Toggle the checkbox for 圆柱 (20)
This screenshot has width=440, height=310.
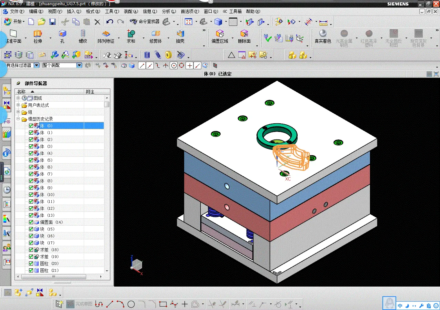pyautogui.click(x=31, y=263)
